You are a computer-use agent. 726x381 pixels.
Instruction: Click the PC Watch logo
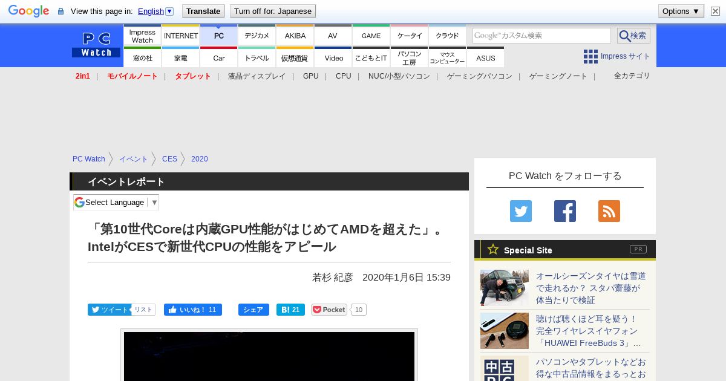point(96,45)
